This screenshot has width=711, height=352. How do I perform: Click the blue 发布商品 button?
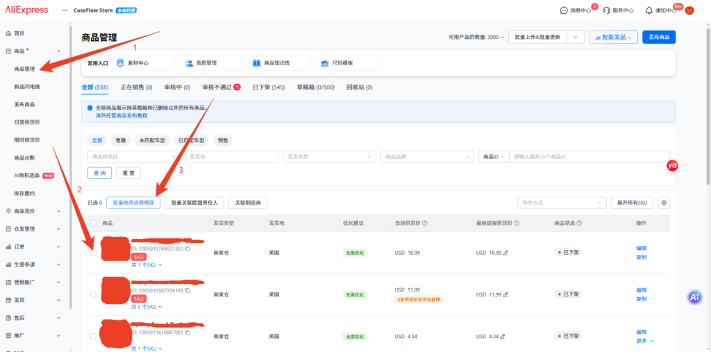click(x=659, y=37)
